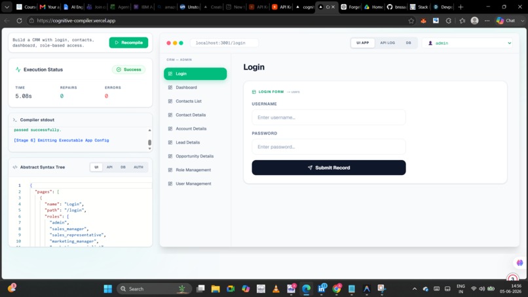Select the UI tab in Abstract Syntax Tree
This screenshot has width=528, height=297.
(96, 167)
